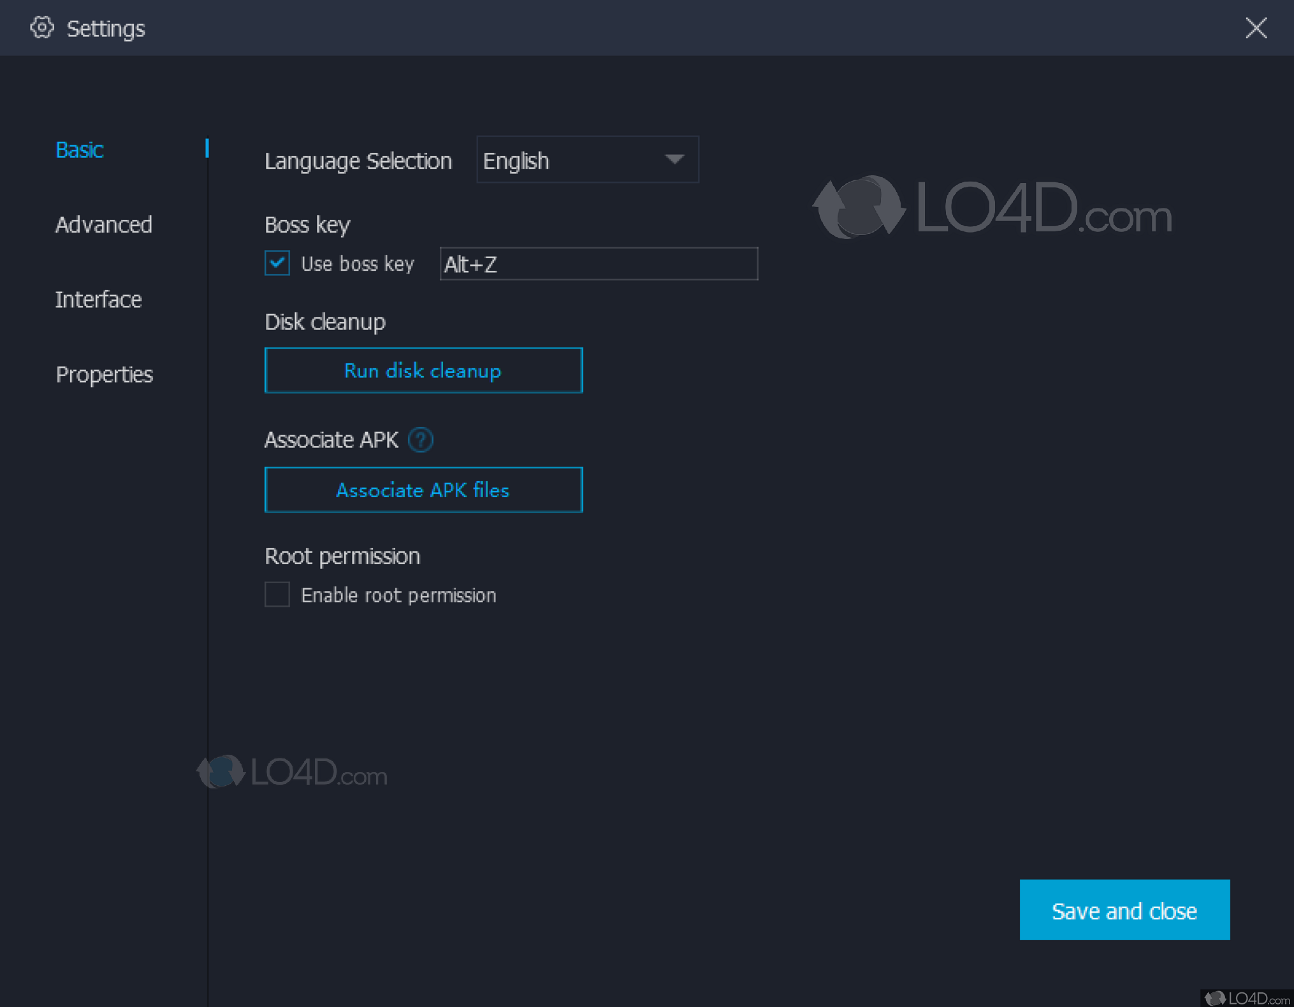Uncheck the Use boss key checkbox

277,263
